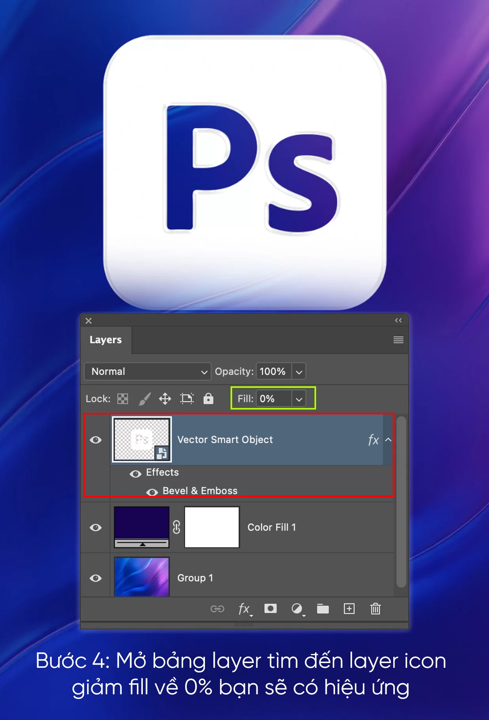
Task: Collapse effects list on Vector Smart Object
Action: (x=389, y=440)
